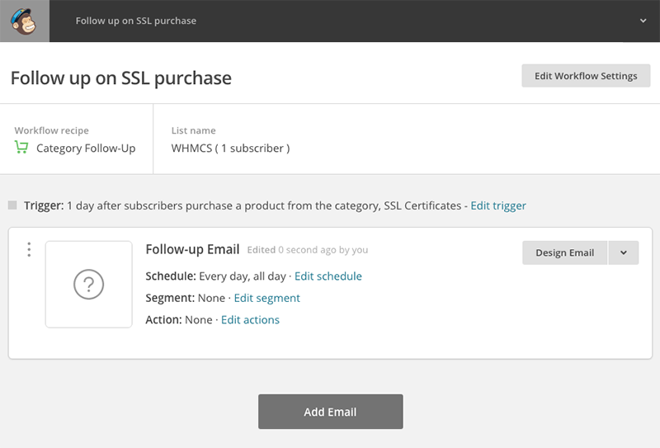Click the question mark placeholder icon

coord(88,285)
